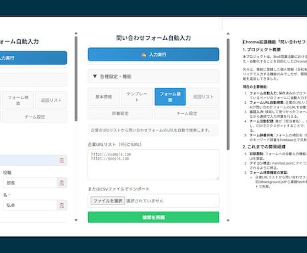Click the 巡回リスト tab in left panel
The width and height of the screenshot is (307, 253).
[51, 100]
